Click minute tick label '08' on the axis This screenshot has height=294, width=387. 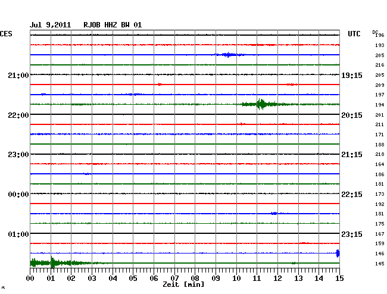pyautogui.click(x=195, y=278)
